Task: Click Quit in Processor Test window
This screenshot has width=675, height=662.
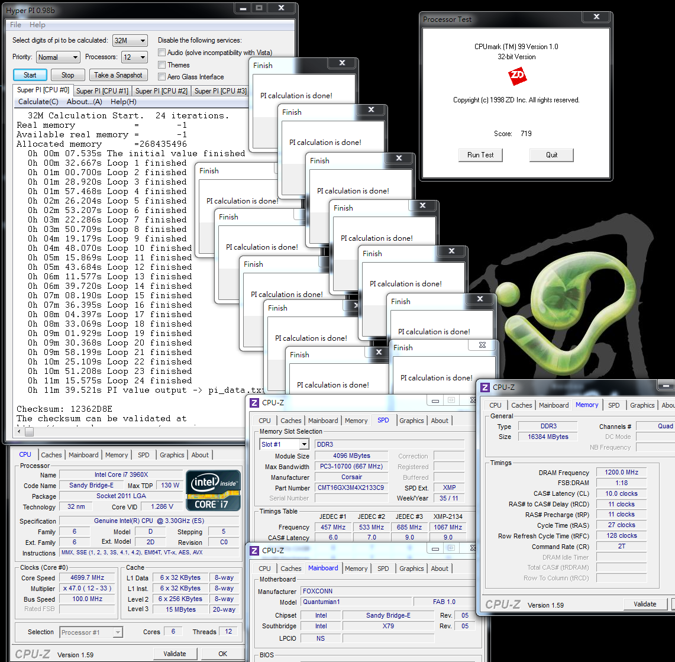Action: coord(551,155)
